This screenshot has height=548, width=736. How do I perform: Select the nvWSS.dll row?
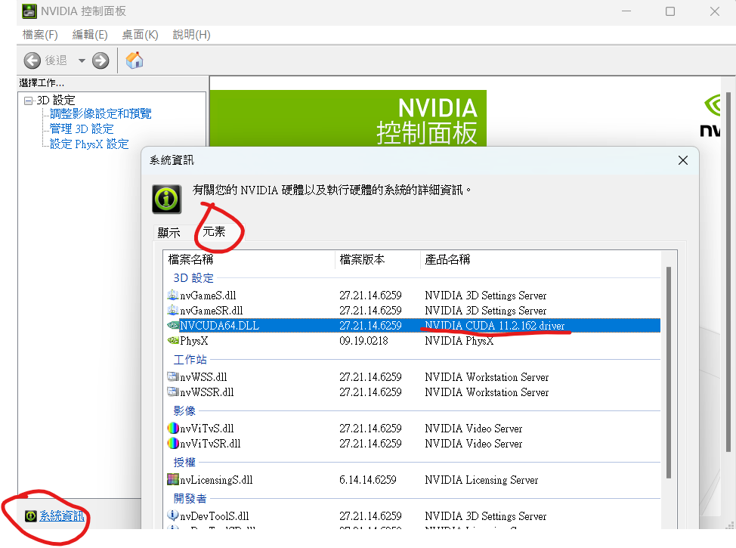coord(413,377)
